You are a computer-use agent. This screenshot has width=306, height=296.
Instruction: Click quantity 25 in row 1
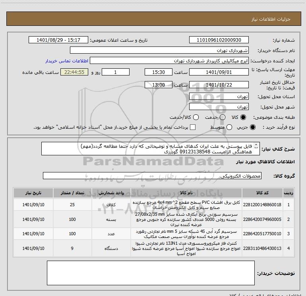coord(72,205)
